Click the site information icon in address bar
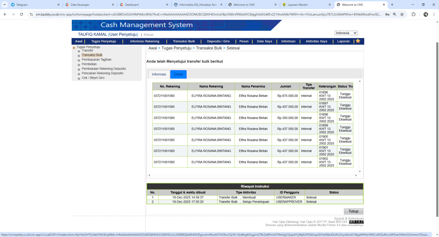 click(31, 14)
